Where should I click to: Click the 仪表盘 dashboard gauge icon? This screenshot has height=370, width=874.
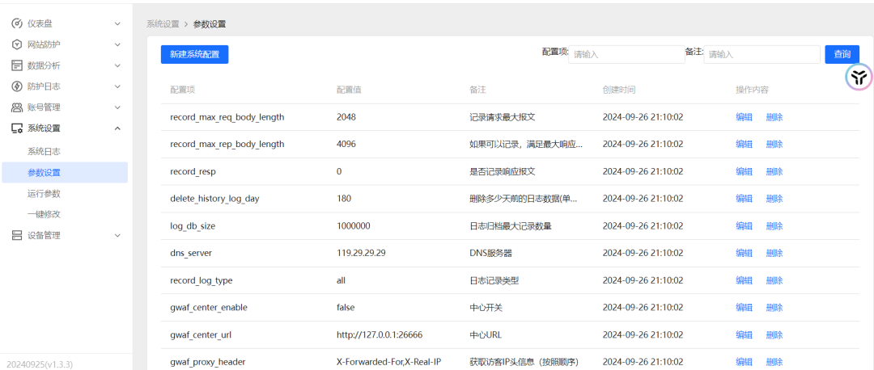(x=16, y=23)
